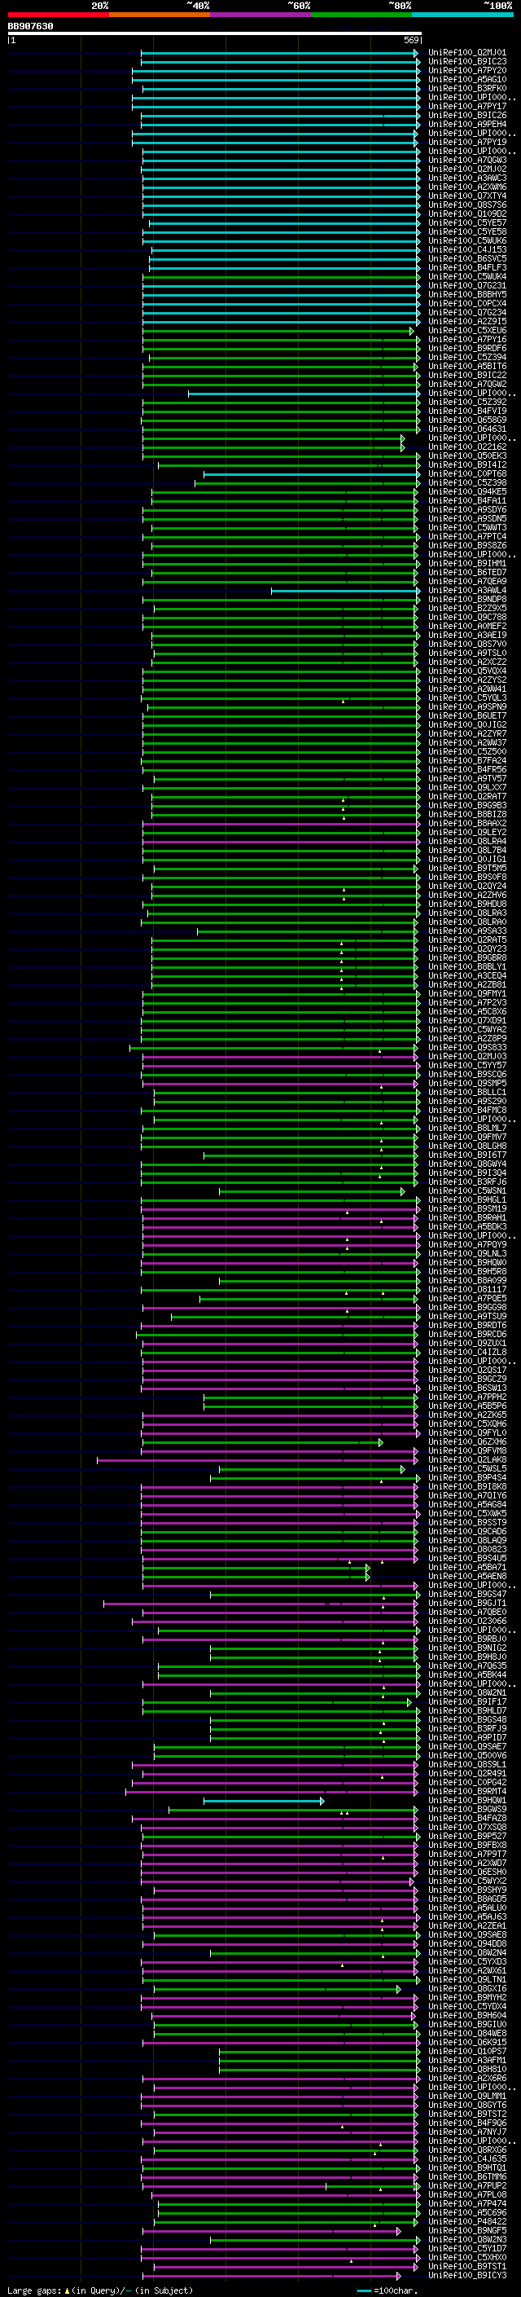Viewport: 521px width, 2297px height.
Task: Select the UniRef100_Q9LXX7 label
Action: [x=466, y=787]
